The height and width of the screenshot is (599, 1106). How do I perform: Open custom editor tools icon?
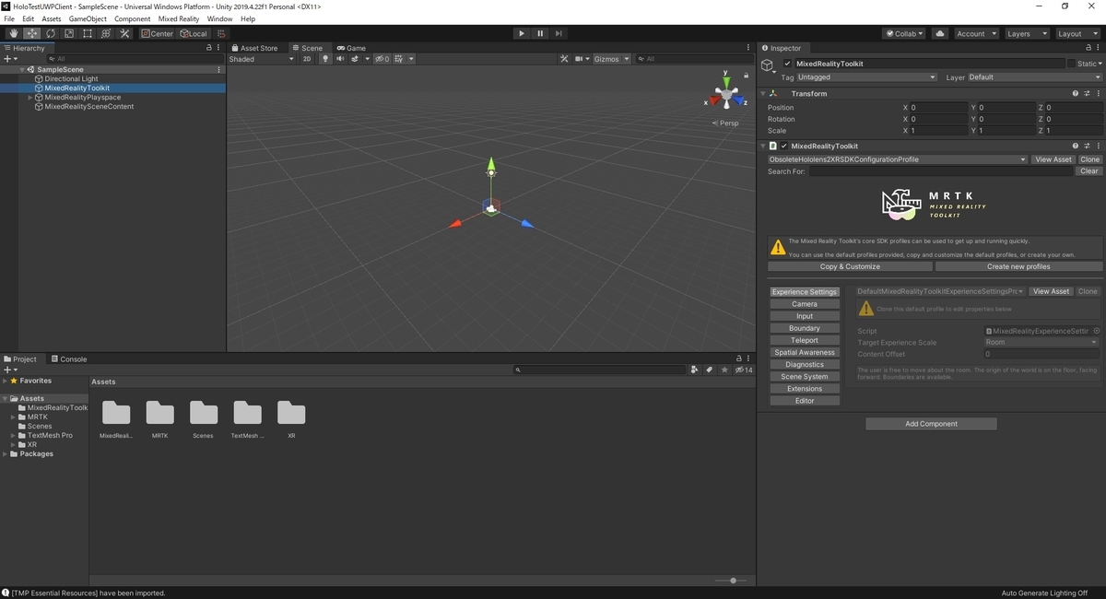point(124,33)
